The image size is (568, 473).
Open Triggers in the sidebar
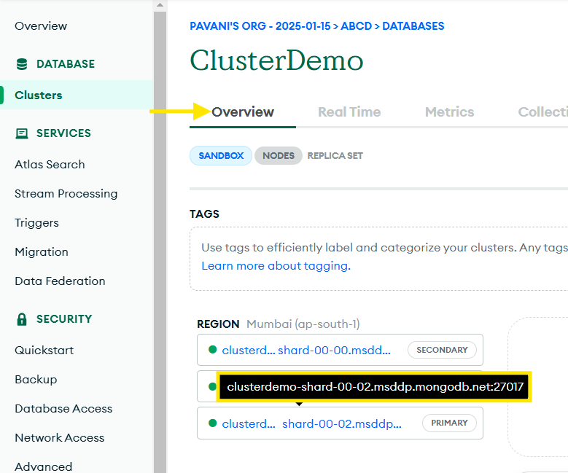pyautogui.click(x=36, y=223)
